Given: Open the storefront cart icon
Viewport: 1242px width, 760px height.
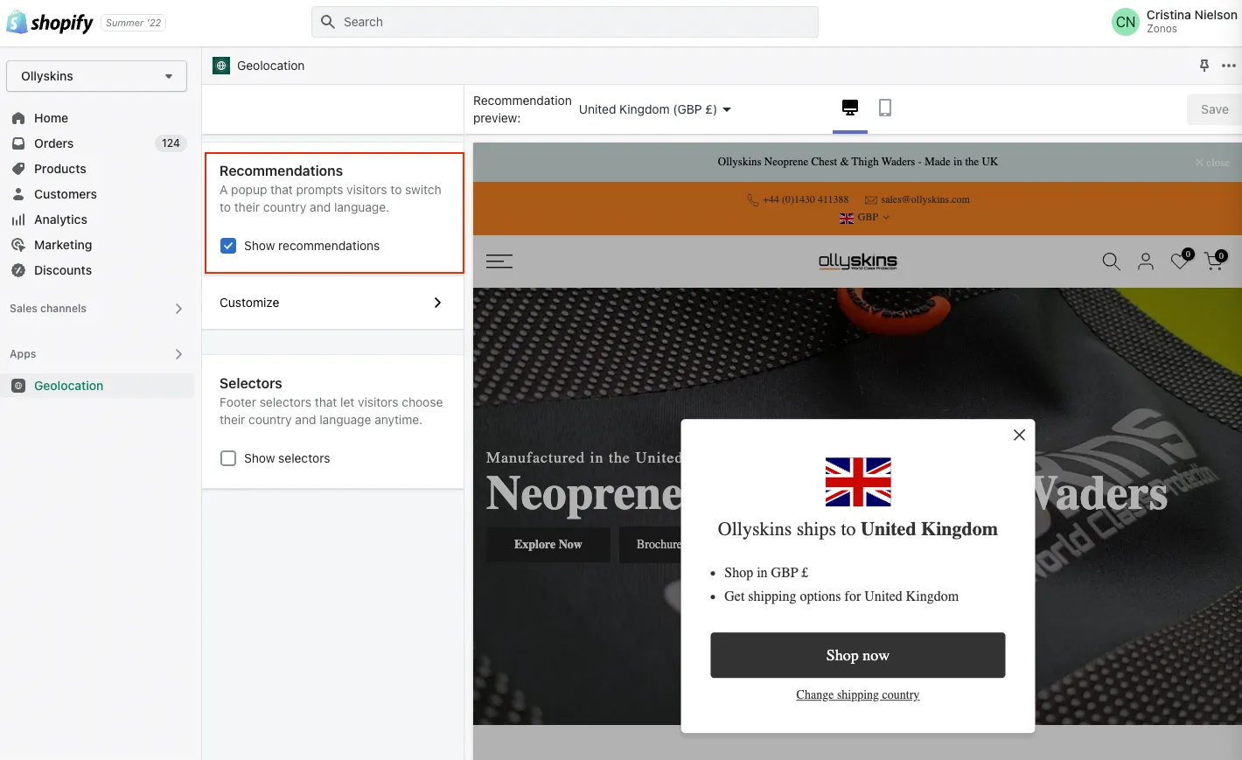Looking at the screenshot, I should (1214, 261).
